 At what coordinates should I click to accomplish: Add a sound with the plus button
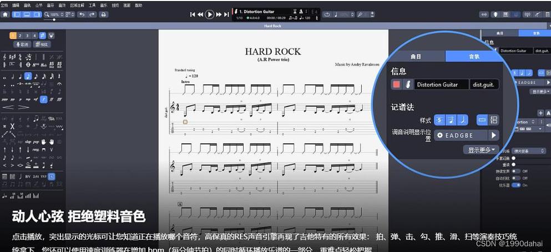tap(540, 113)
